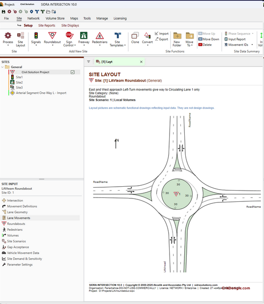Open Movement Definitions input

(22, 206)
